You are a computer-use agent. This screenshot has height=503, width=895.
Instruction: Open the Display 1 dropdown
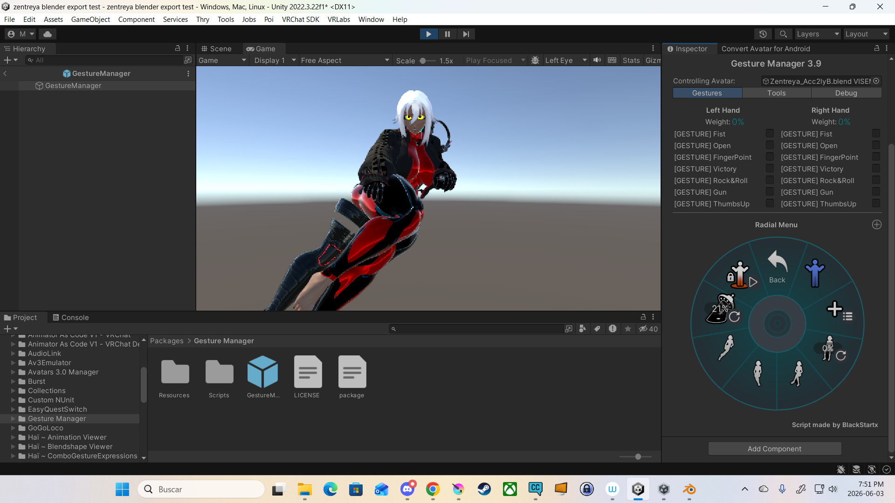pyautogui.click(x=275, y=61)
